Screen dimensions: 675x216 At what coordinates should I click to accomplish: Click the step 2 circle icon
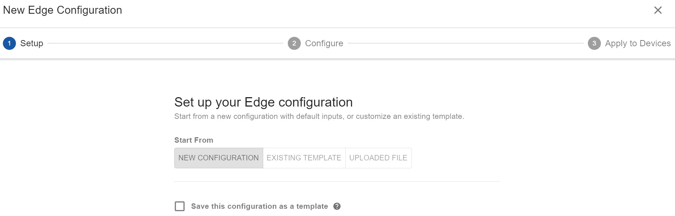click(x=294, y=43)
